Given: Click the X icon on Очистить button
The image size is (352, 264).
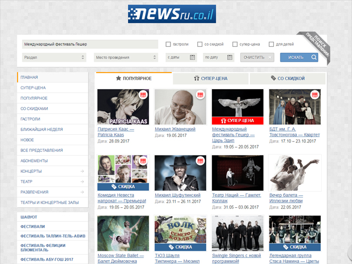Looking at the screenshot, I should coord(270,57).
